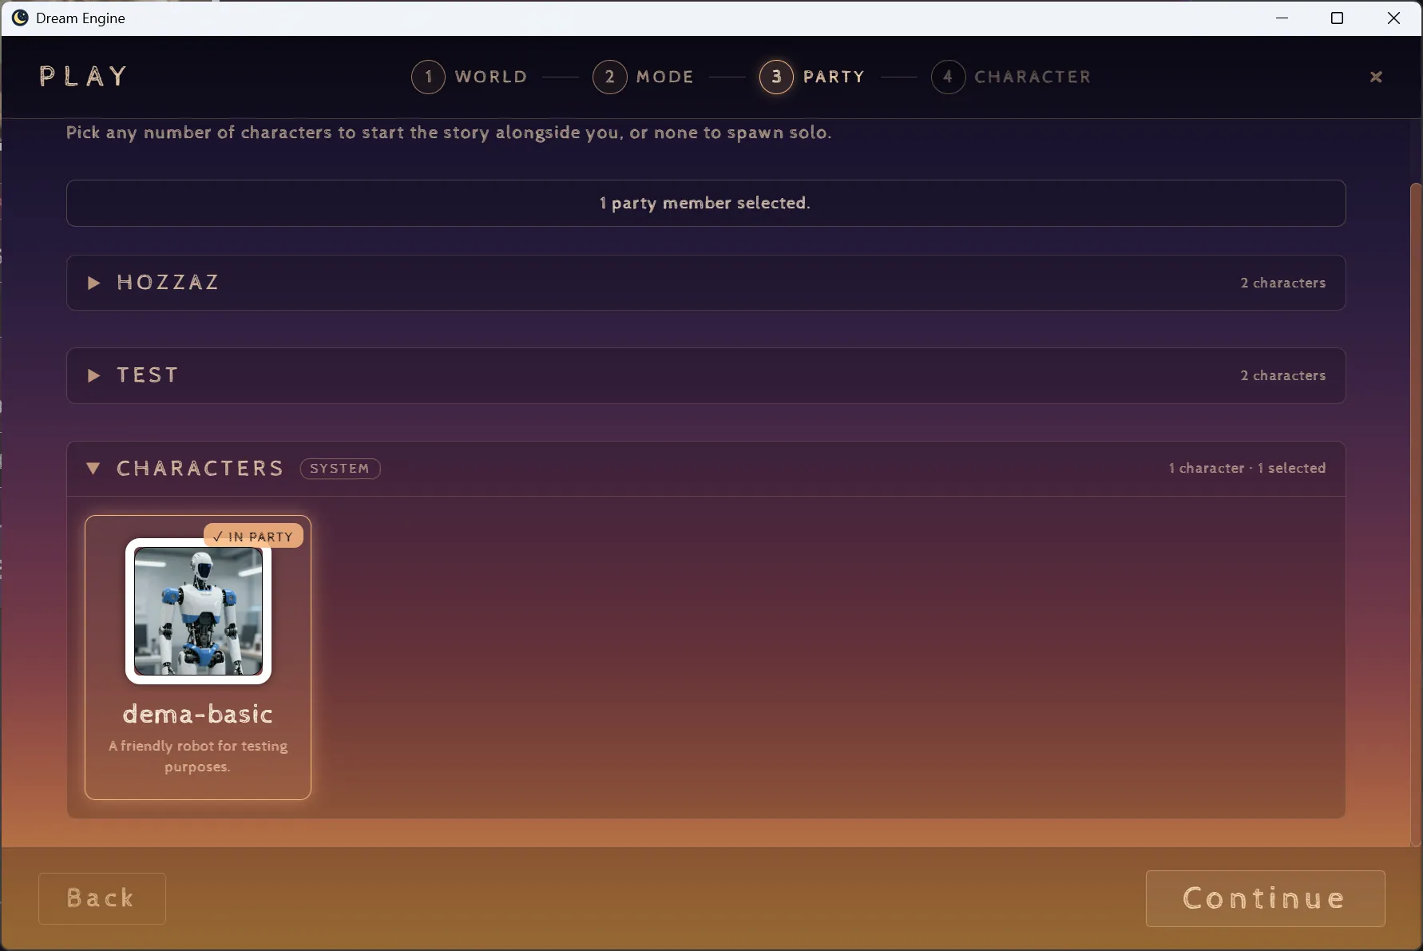1423x951 pixels.
Task: Click the Back button
Action: coord(102,898)
